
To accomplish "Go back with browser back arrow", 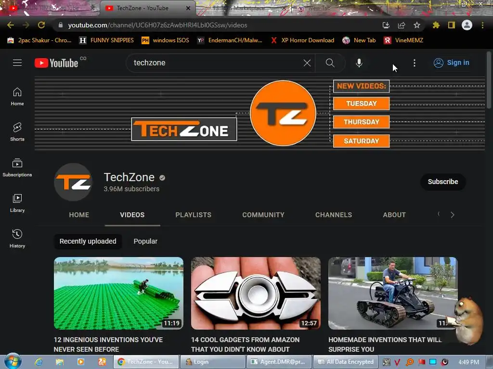I will pos(11,25).
